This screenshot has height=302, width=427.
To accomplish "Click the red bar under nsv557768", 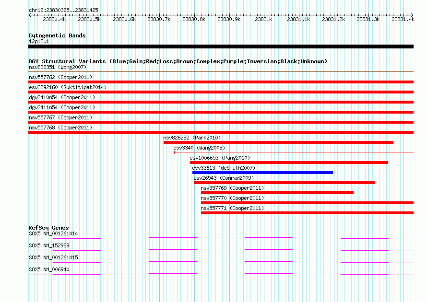I will click(221, 132).
